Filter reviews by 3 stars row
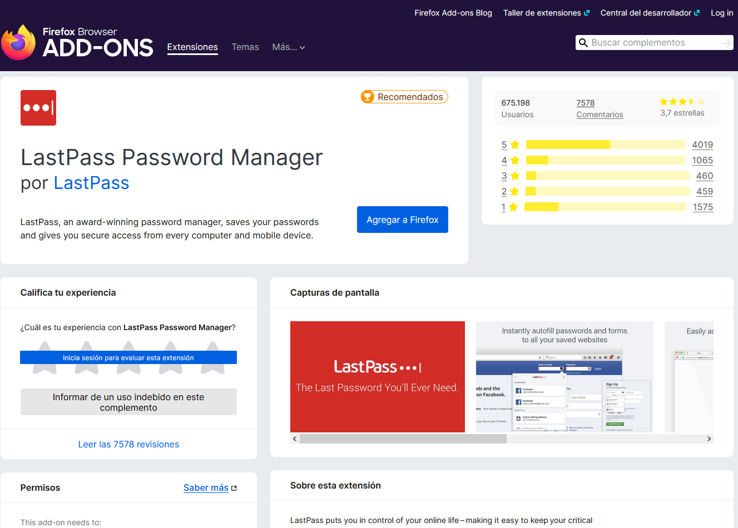This screenshot has height=528, width=738. [607, 176]
